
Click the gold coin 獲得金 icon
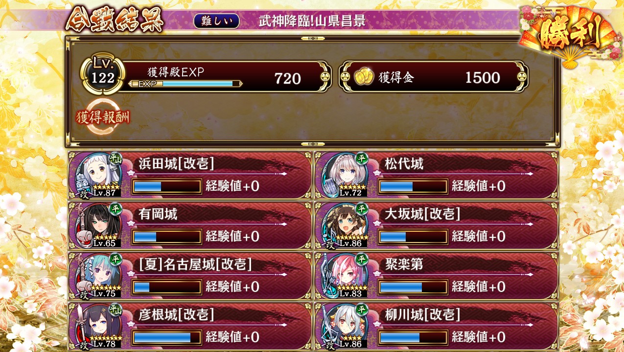point(363,77)
